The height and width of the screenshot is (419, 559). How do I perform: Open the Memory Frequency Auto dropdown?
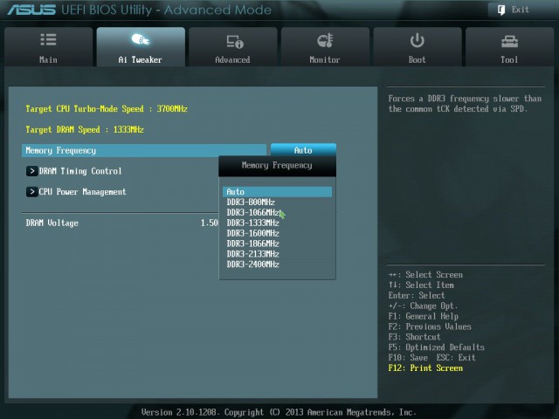[303, 150]
